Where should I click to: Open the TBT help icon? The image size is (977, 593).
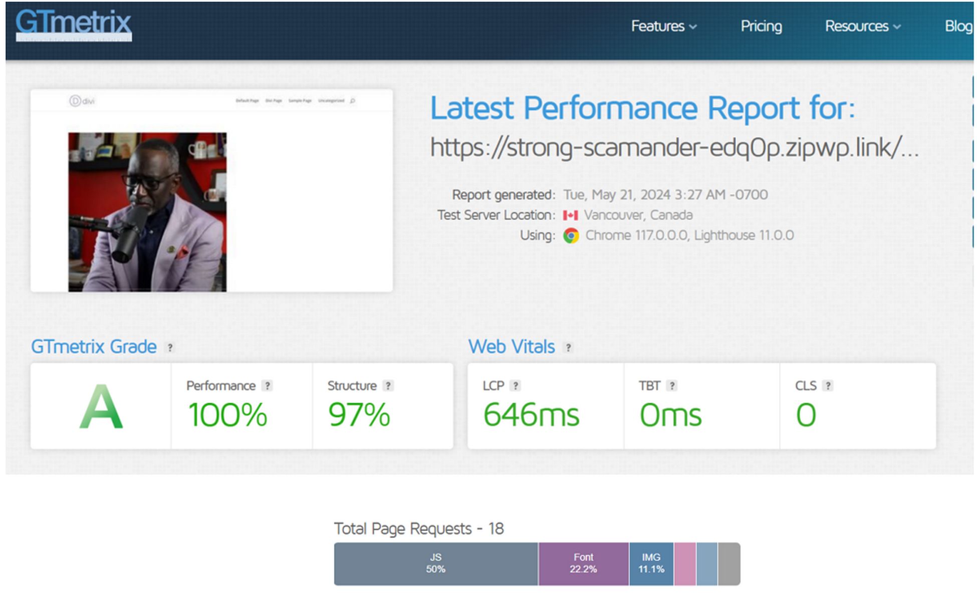(x=671, y=386)
